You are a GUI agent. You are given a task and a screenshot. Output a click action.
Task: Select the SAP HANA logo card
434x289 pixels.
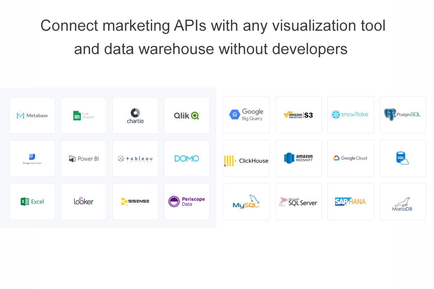(x=350, y=202)
